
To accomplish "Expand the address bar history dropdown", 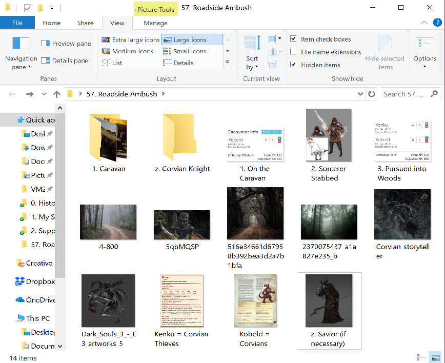I will (360, 94).
